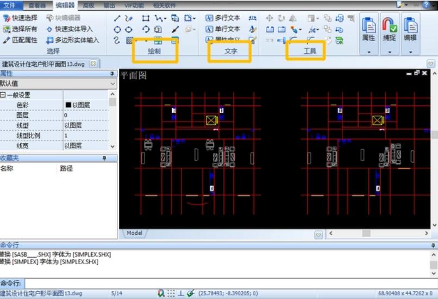The height and width of the screenshot is (299, 438).
Task: Close the 建筑设计住宅户形平面图13.dwg document tab
Action: coord(93,64)
